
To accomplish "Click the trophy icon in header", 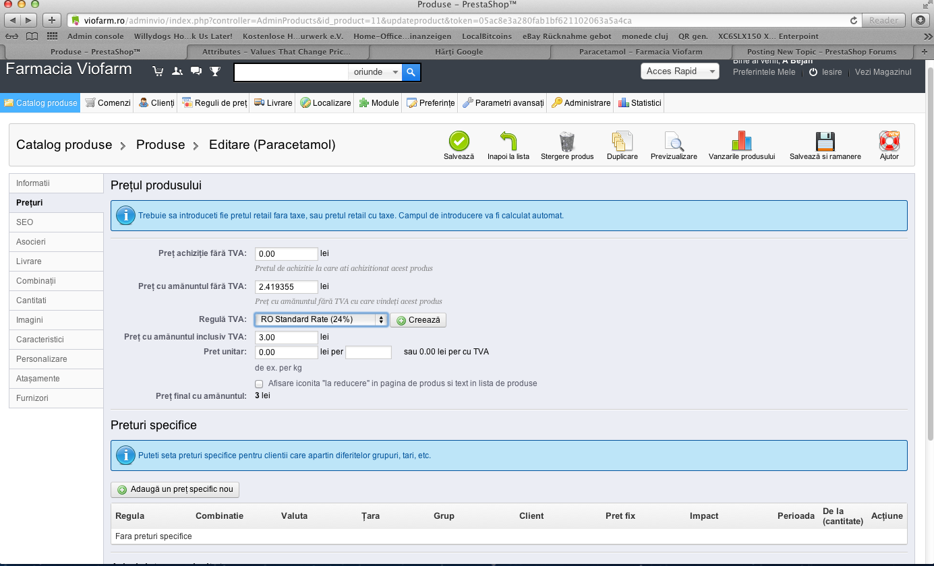I will 215,71.
